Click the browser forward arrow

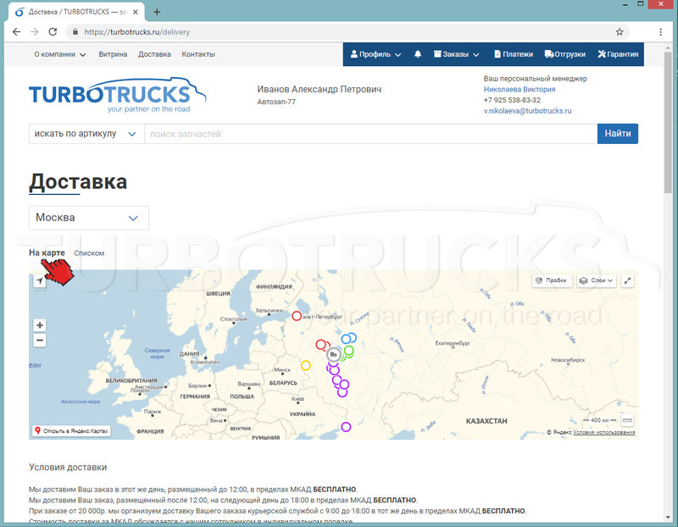click(35, 32)
